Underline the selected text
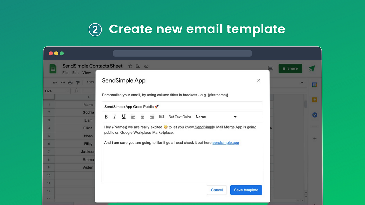365x205 pixels. coord(123,117)
